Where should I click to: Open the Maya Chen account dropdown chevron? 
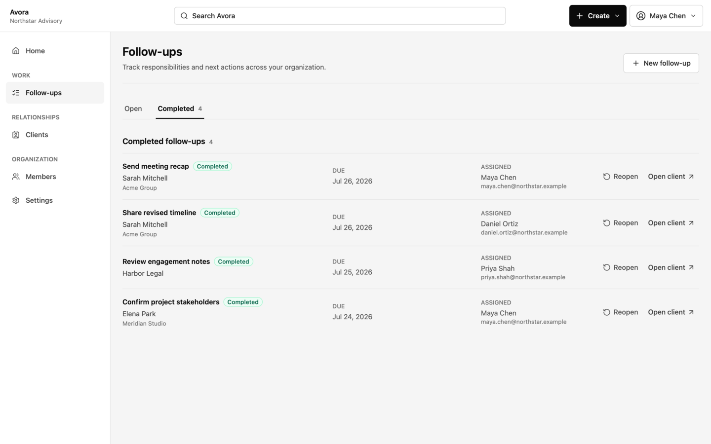coord(693,16)
